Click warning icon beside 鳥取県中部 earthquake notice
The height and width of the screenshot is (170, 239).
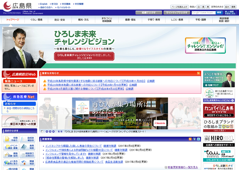45,81
